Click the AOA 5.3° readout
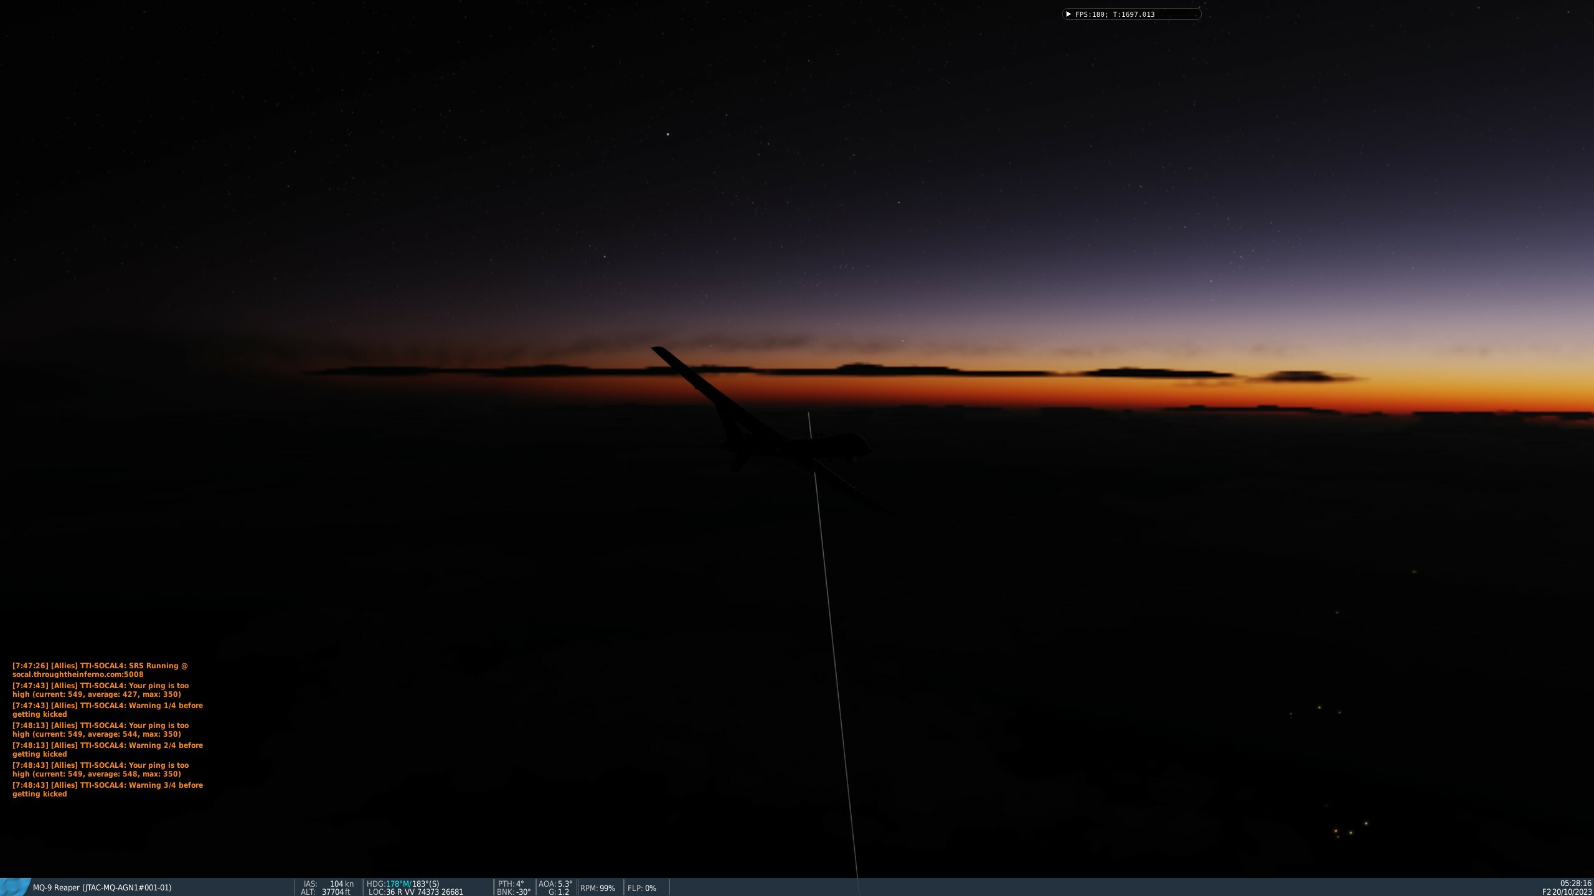Viewport: 1594px width, 896px height. (x=555, y=884)
